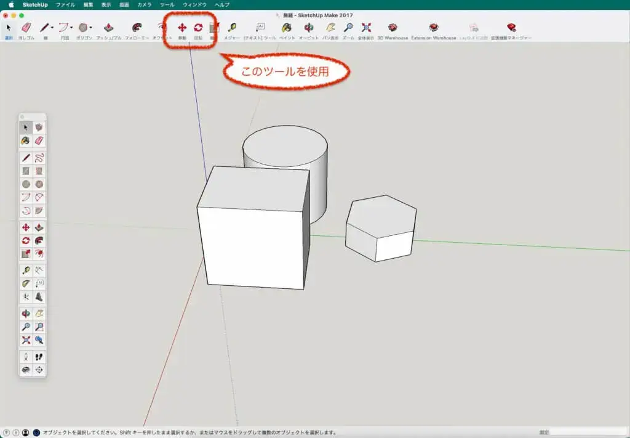630x438 pixels.
Task: Select the フォローミー tool in top toolbar
Action: pyautogui.click(x=137, y=28)
